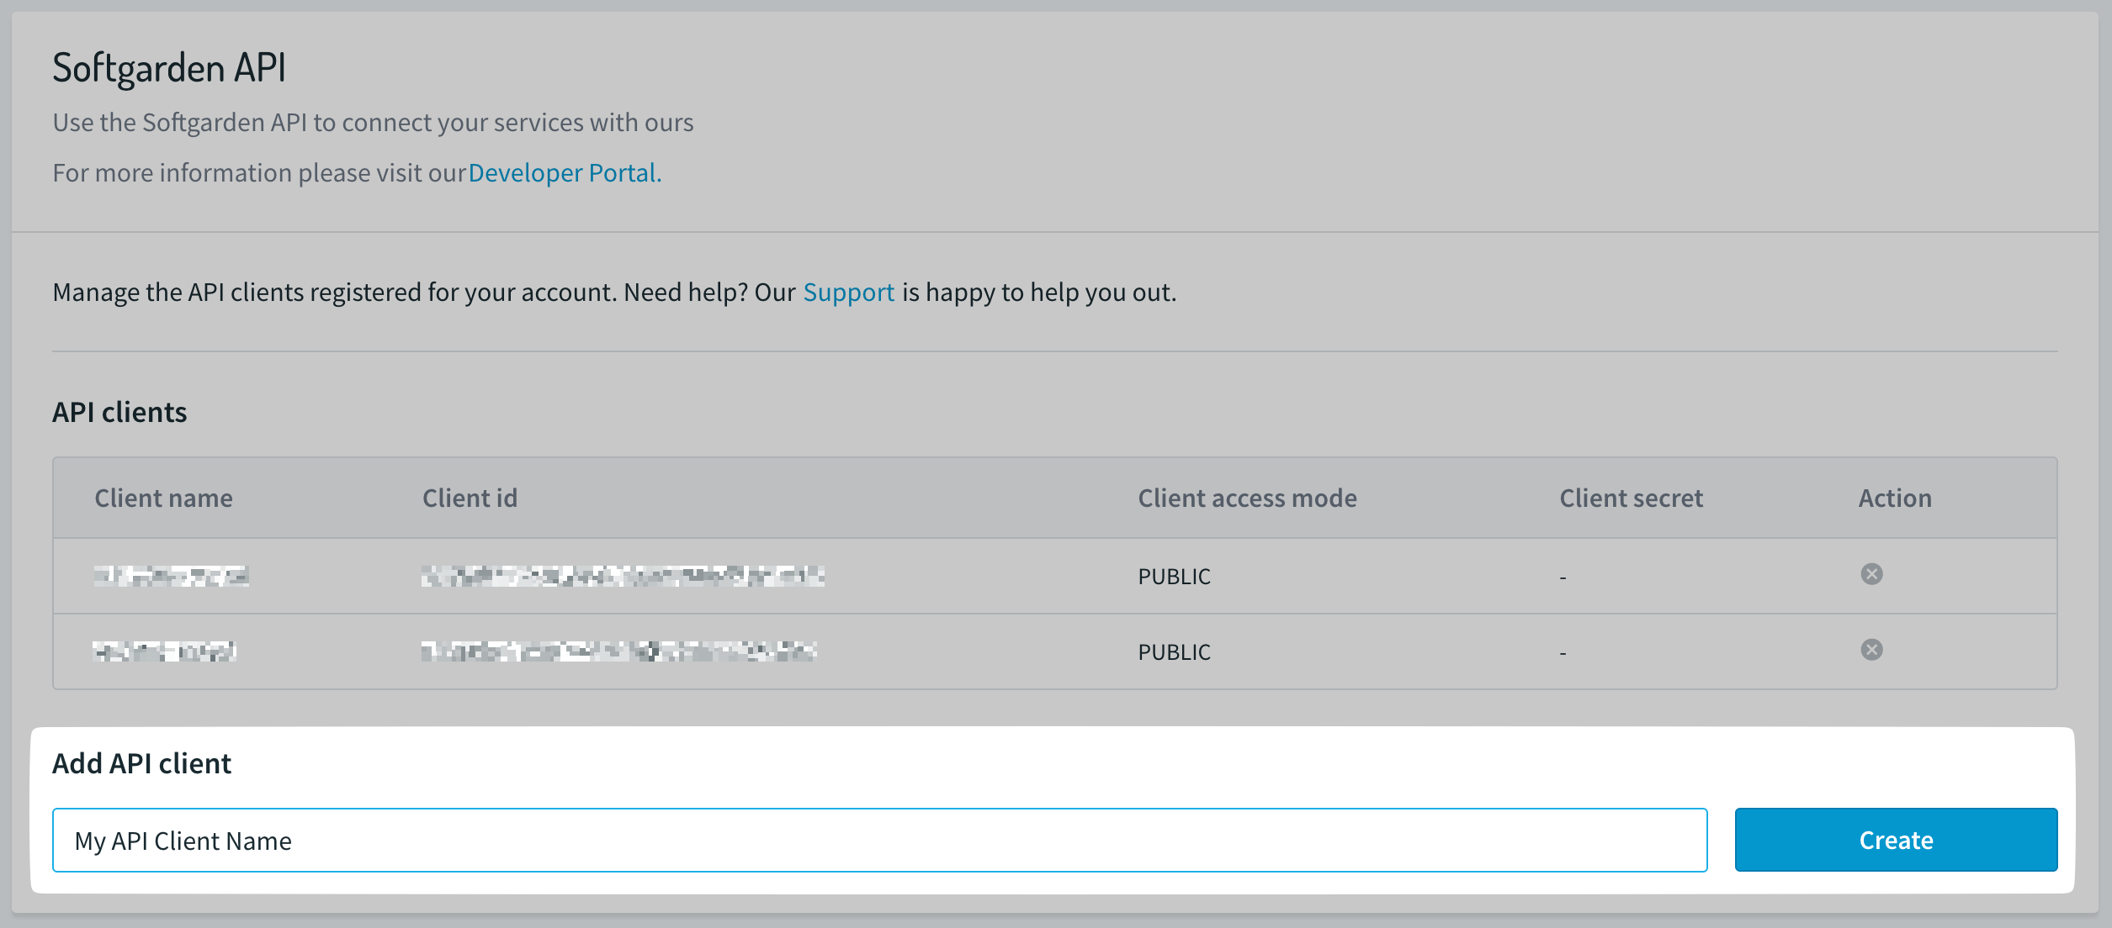Open the Developer Portal link
This screenshot has height=928, width=2112.
click(565, 172)
